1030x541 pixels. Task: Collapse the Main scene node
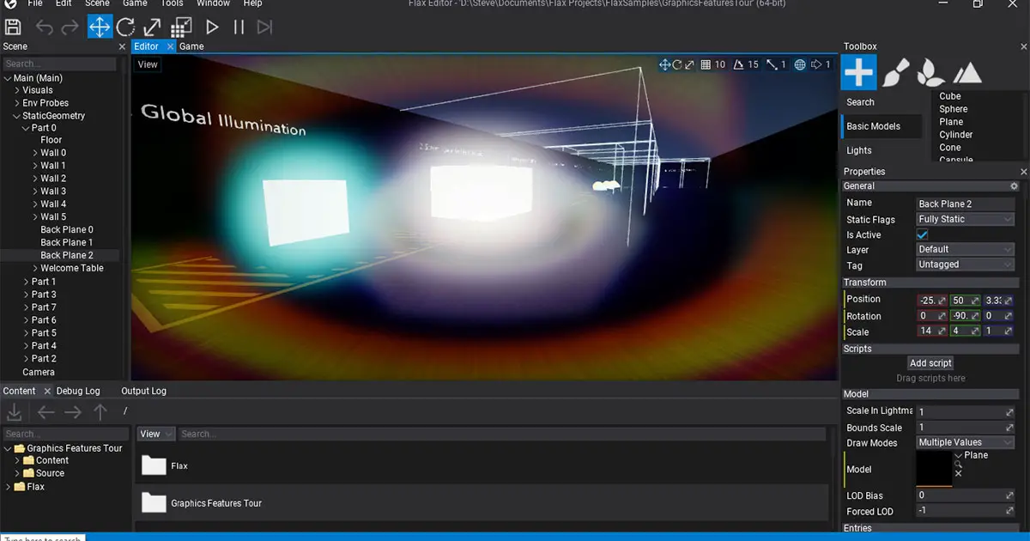pyautogui.click(x=9, y=78)
